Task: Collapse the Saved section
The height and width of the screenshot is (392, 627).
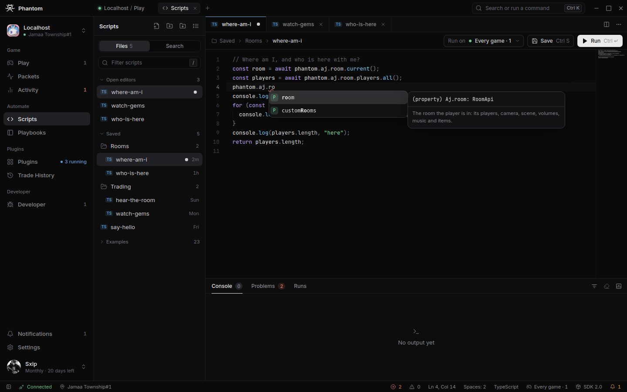Action: click(x=149, y=134)
